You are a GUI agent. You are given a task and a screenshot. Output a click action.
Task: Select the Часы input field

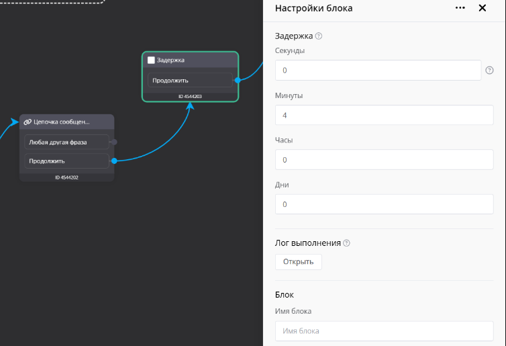coord(384,160)
